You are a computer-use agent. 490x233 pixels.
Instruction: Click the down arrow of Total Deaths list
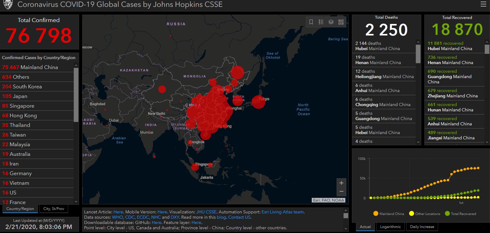(x=418, y=142)
